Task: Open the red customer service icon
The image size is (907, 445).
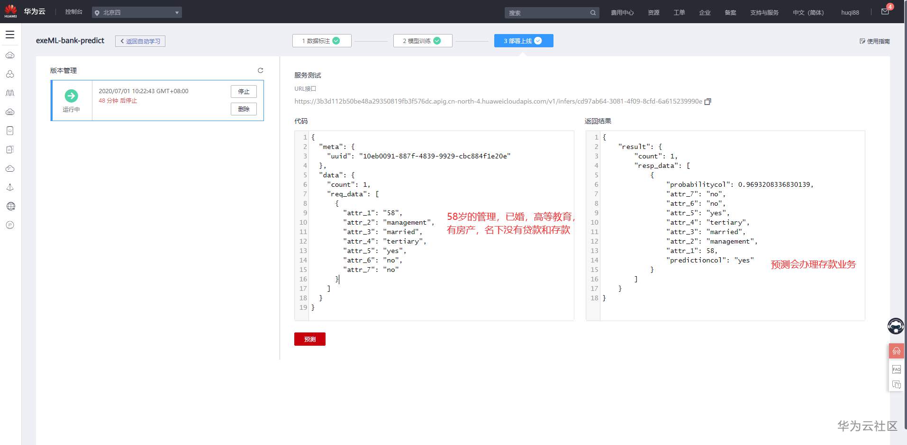Action: (x=897, y=351)
